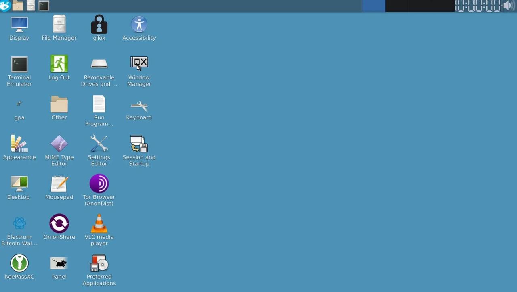Open the Appearance settings icon
517x292 pixels.
[x=19, y=144]
